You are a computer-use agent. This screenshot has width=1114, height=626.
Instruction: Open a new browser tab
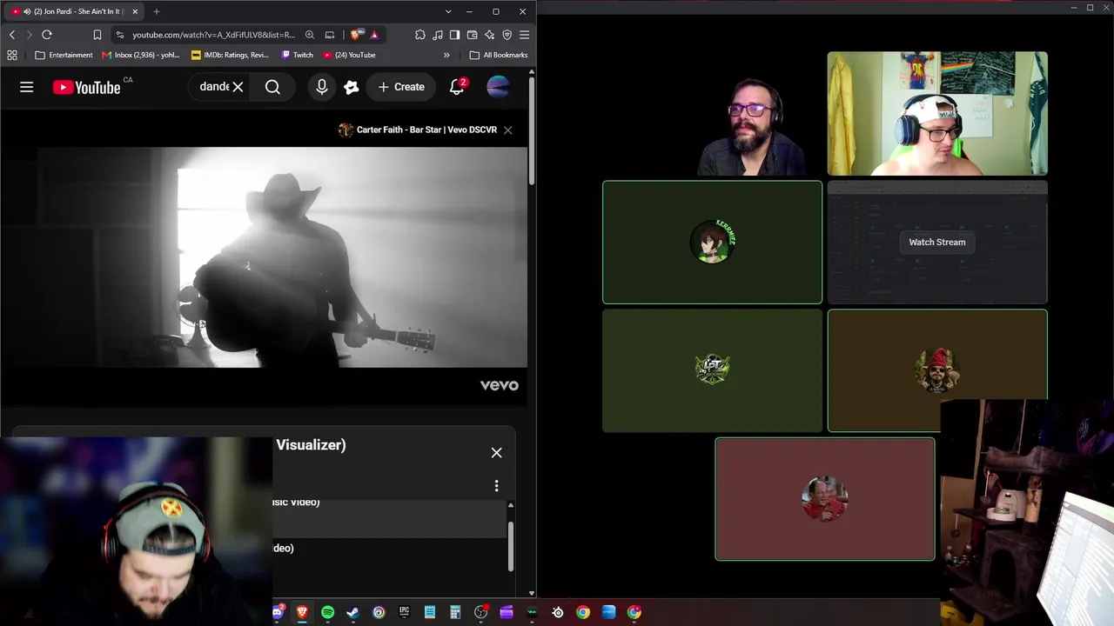157,11
